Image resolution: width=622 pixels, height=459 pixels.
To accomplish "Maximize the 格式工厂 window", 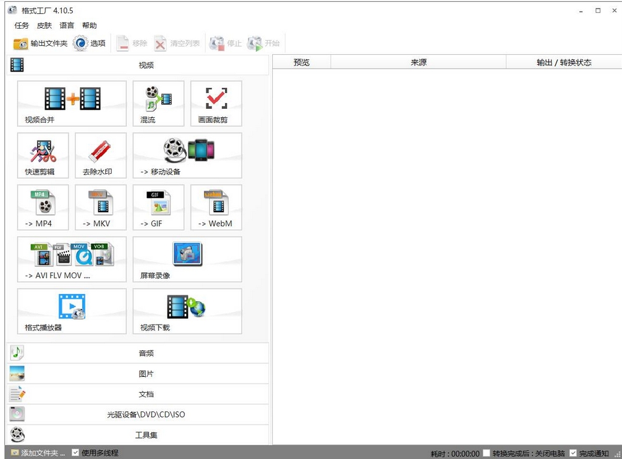I will pyautogui.click(x=598, y=11).
